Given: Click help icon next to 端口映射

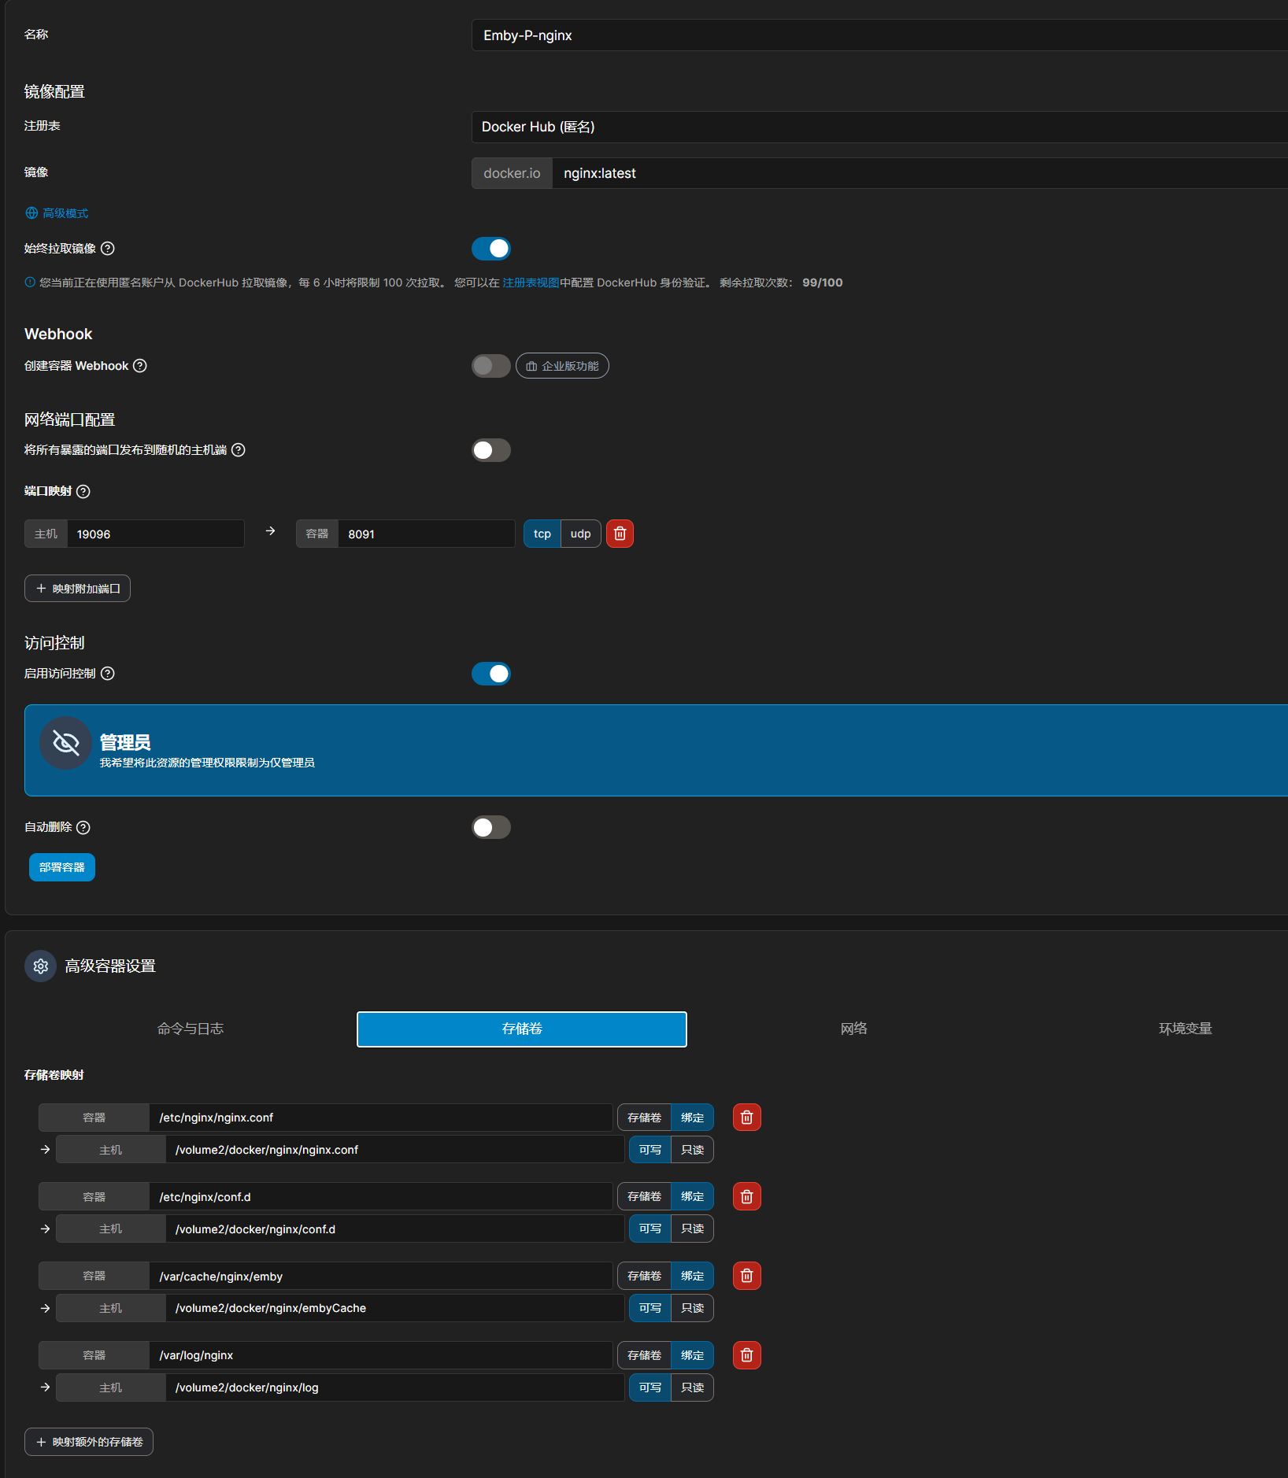Looking at the screenshot, I should tap(83, 492).
